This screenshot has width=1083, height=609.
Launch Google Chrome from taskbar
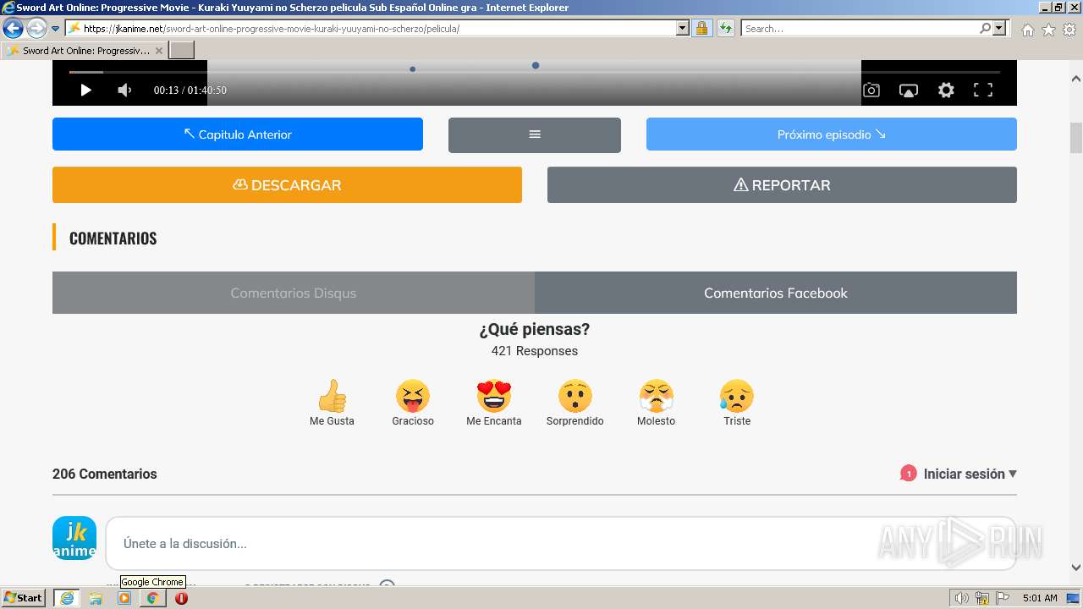coord(152,598)
